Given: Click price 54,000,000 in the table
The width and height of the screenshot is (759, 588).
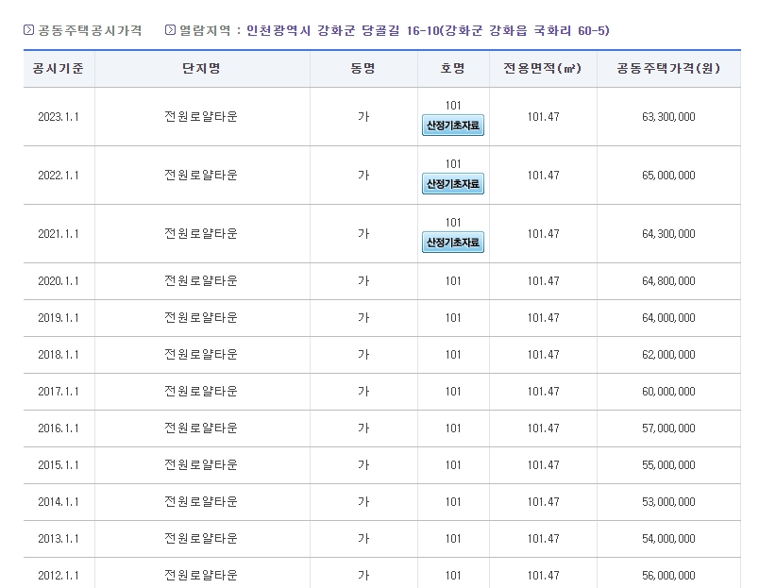Looking at the screenshot, I should [668, 539].
